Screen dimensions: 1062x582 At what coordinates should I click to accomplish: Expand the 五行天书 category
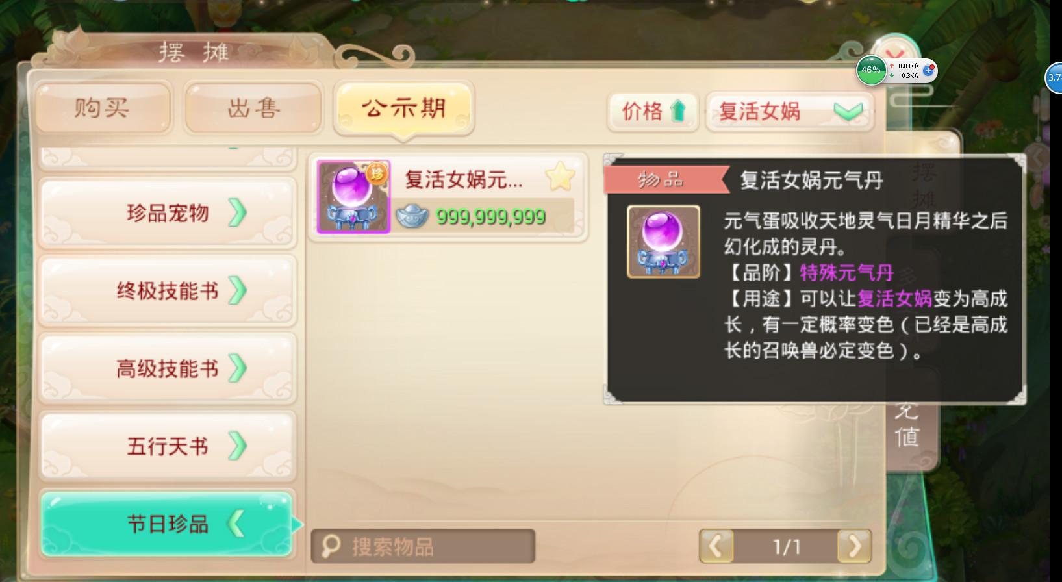(167, 446)
